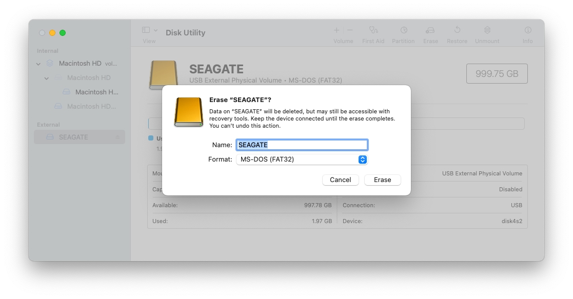
Task: Click the yellow drive icon in the Erase dialog
Action: tap(189, 112)
